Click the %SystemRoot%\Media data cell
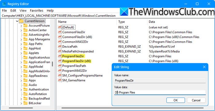The image size is (215, 111). (164, 51)
